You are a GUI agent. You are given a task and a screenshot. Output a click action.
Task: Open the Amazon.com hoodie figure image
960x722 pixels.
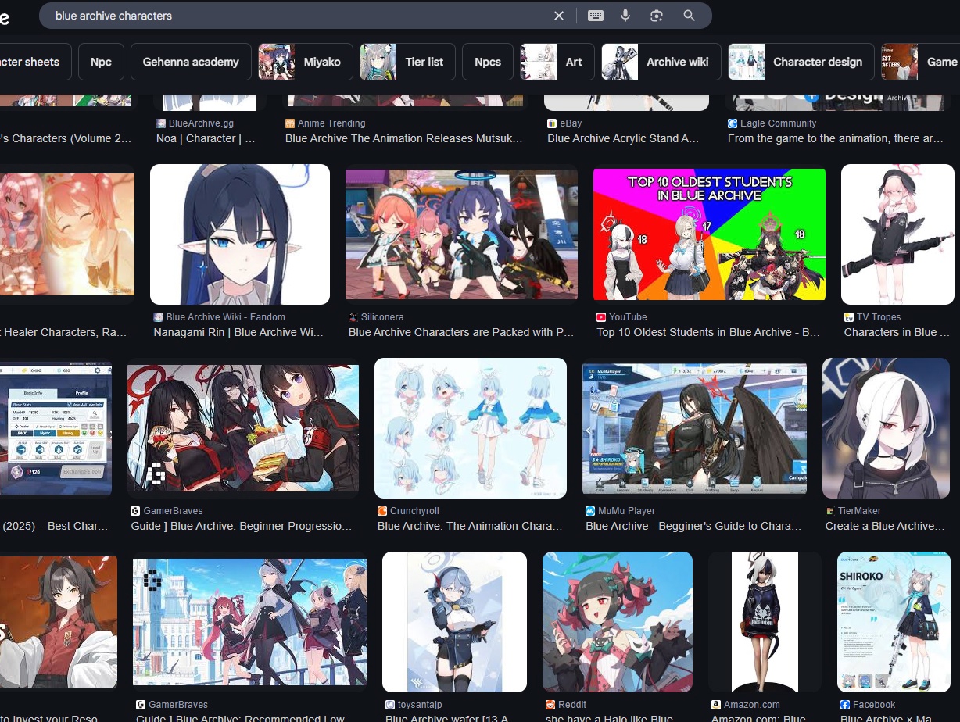(x=765, y=622)
